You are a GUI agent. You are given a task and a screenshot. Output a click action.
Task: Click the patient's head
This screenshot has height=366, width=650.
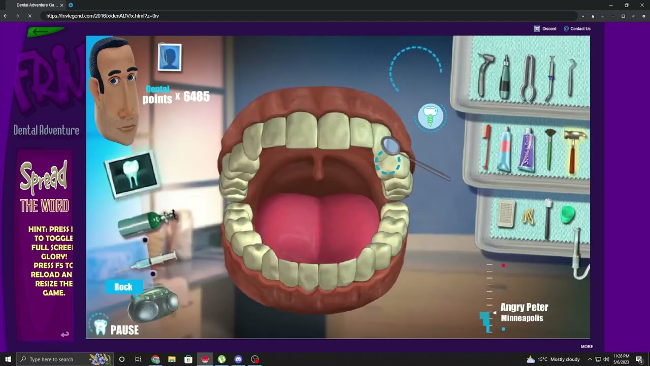pos(114,91)
